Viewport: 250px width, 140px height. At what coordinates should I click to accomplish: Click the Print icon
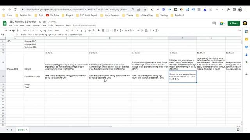point(14,30)
